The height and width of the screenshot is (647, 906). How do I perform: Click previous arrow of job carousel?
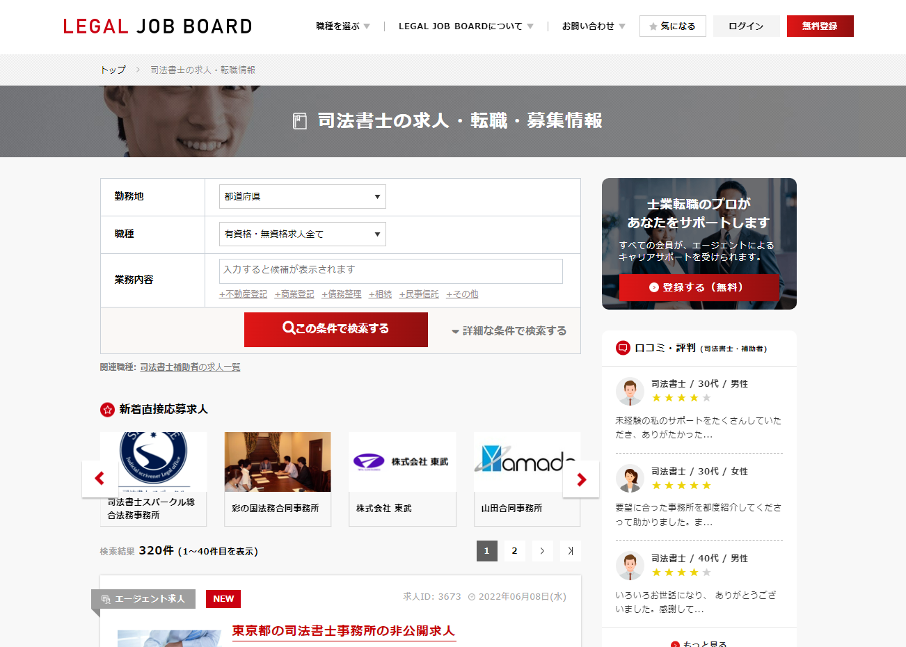(x=100, y=479)
